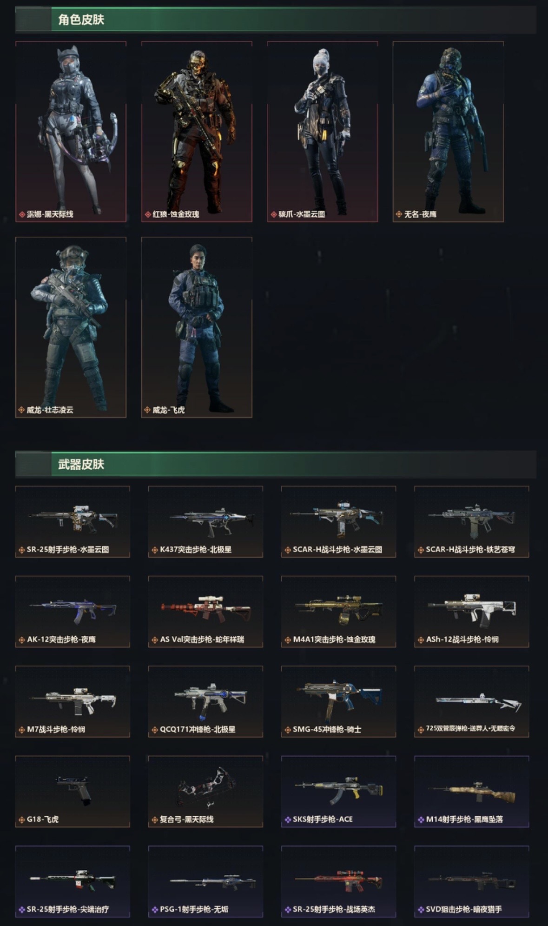Choose the 骇爪-水墨云图 character skin

(x=323, y=132)
